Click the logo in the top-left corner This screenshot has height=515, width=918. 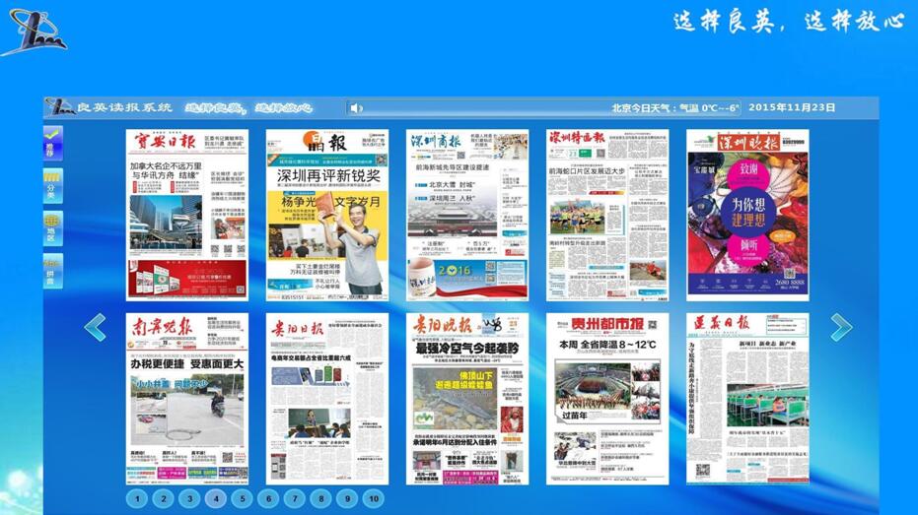(x=33, y=31)
